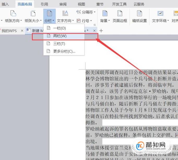Image resolution: width=178 pixels, height=160 pixels.
Task: Open page setup dialog launcher icon
Action: (95, 25)
